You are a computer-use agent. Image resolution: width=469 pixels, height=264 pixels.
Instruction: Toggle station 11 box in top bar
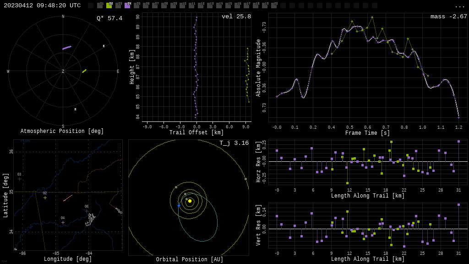192,5
